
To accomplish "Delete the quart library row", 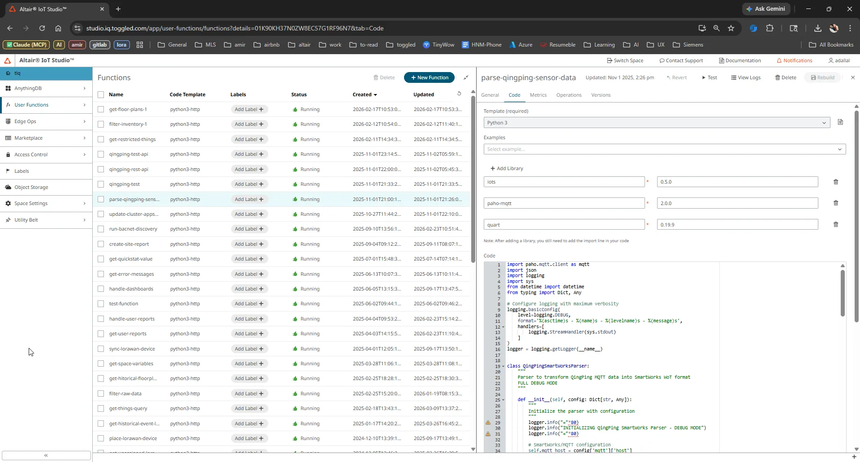I will [835, 224].
